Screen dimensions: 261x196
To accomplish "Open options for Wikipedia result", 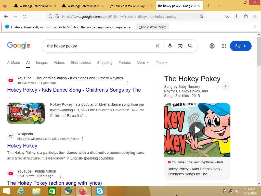I will (83, 139).
